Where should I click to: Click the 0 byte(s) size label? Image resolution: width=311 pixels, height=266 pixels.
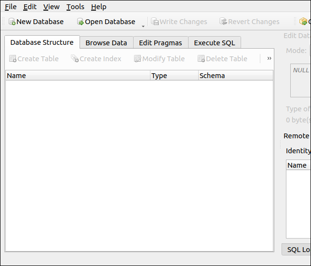298,120
